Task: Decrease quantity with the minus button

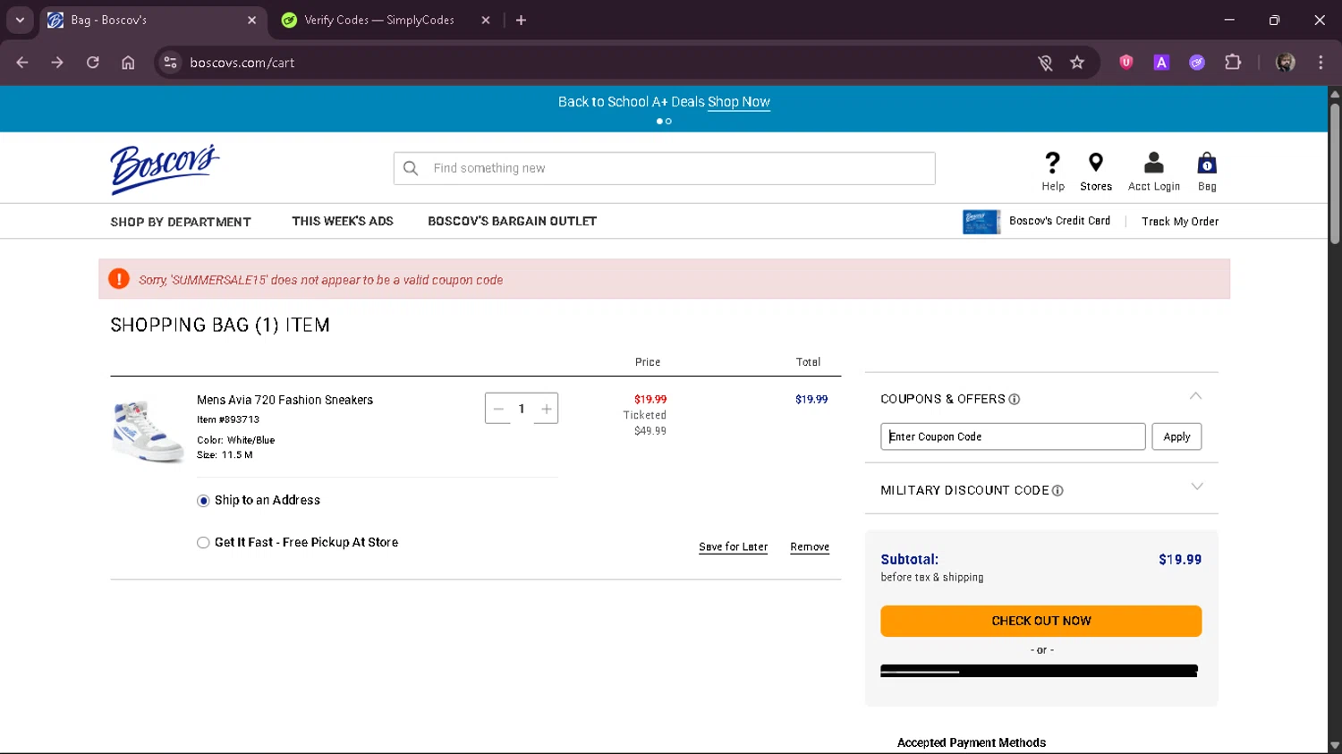Action: [x=498, y=409]
